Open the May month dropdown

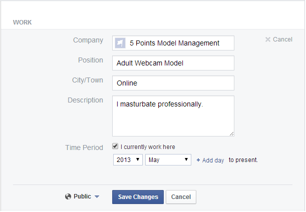168,160
